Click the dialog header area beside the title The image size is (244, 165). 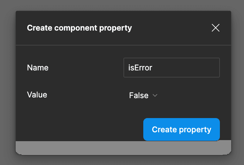point(170,28)
